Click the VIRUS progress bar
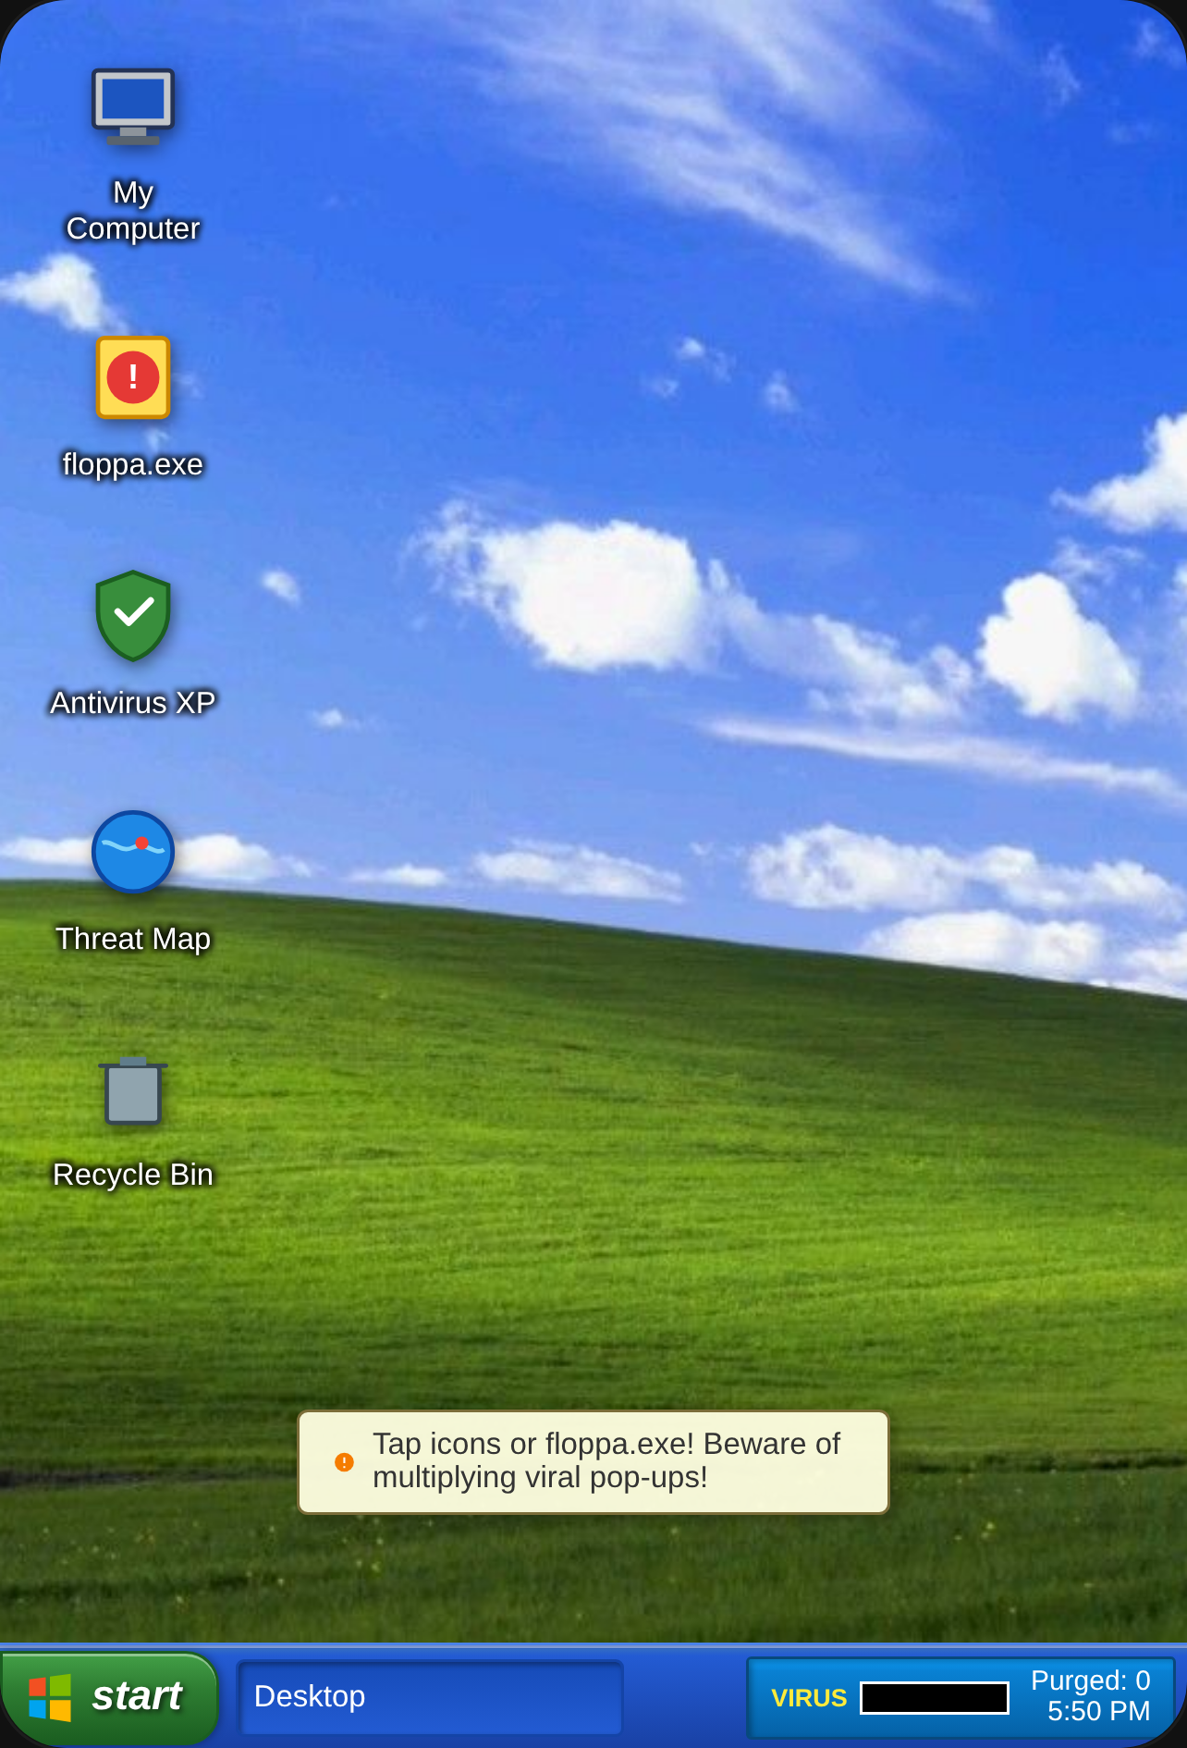The width and height of the screenshot is (1187, 1748). coord(935,1698)
